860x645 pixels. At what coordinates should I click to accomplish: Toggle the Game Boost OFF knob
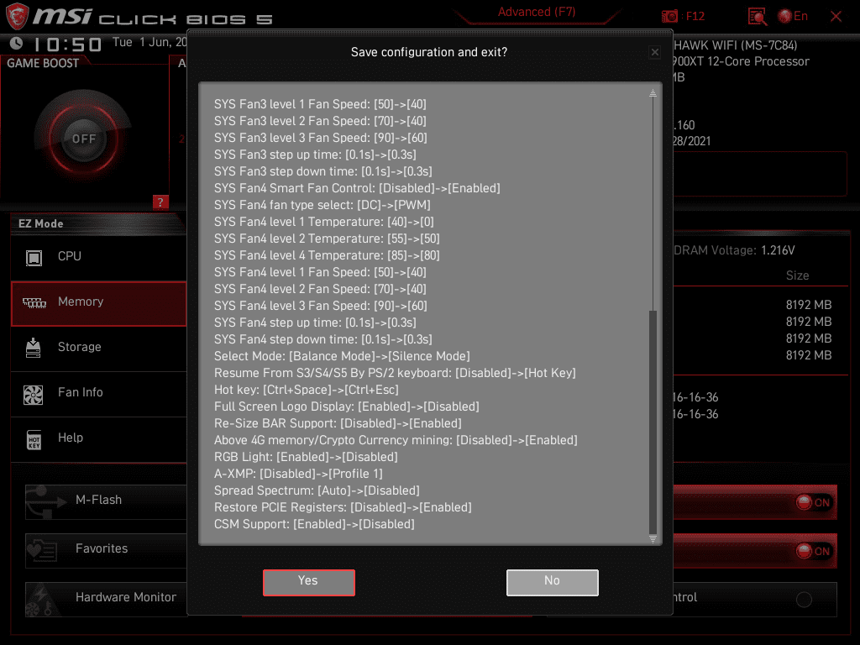point(83,139)
